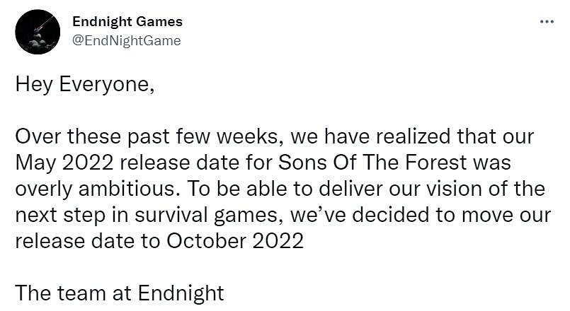This screenshot has width=570, height=311.
Task: Open the three-dot more options menu
Action: 546,21
